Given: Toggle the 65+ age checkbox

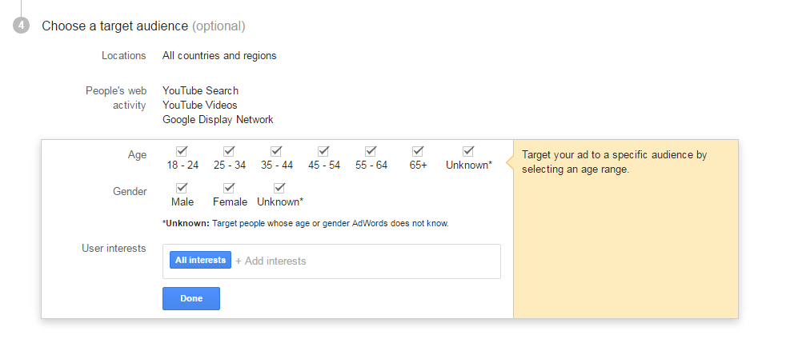Looking at the screenshot, I should point(418,151).
